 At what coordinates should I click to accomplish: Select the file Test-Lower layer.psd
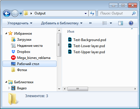89,46
